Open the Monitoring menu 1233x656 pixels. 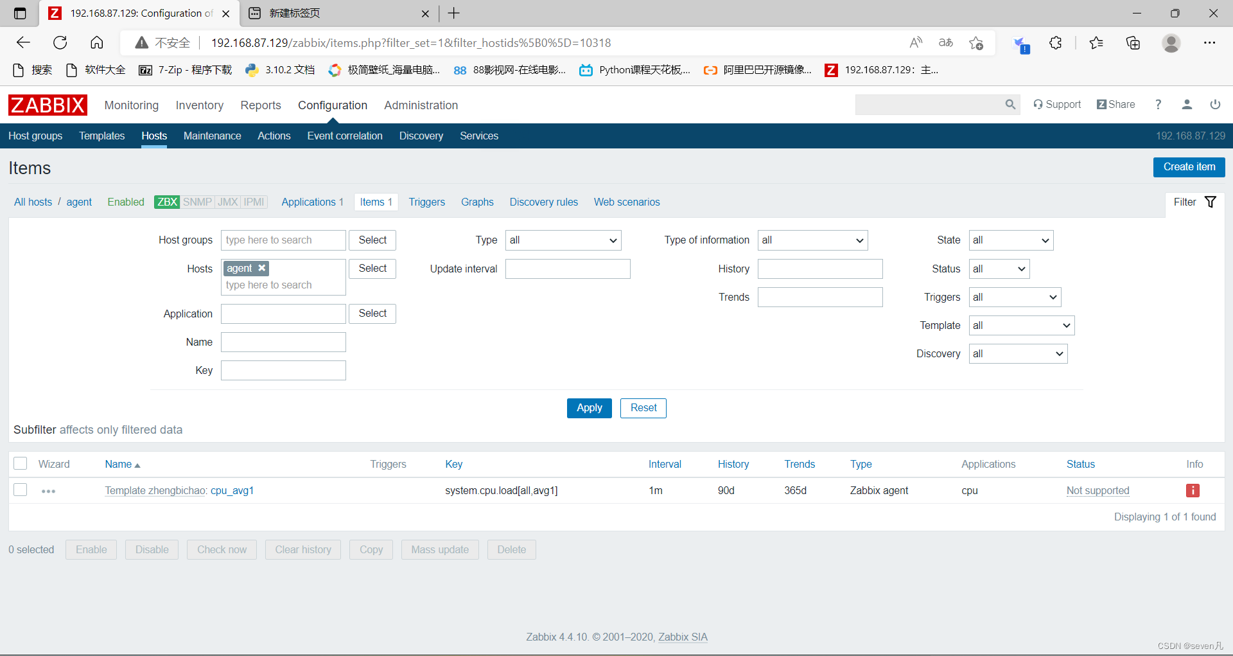tap(132, 105)
